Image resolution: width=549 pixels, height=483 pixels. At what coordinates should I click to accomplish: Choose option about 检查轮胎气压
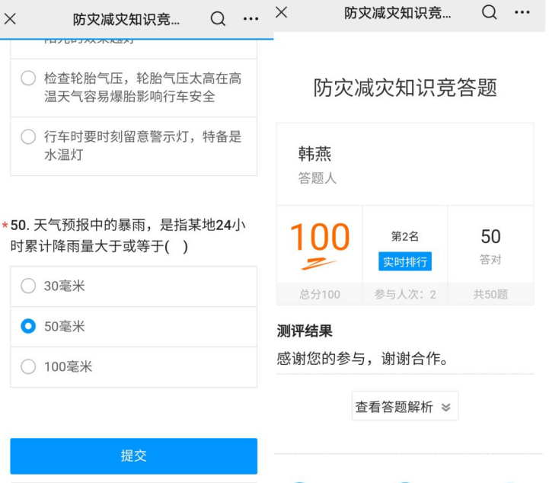134,88
